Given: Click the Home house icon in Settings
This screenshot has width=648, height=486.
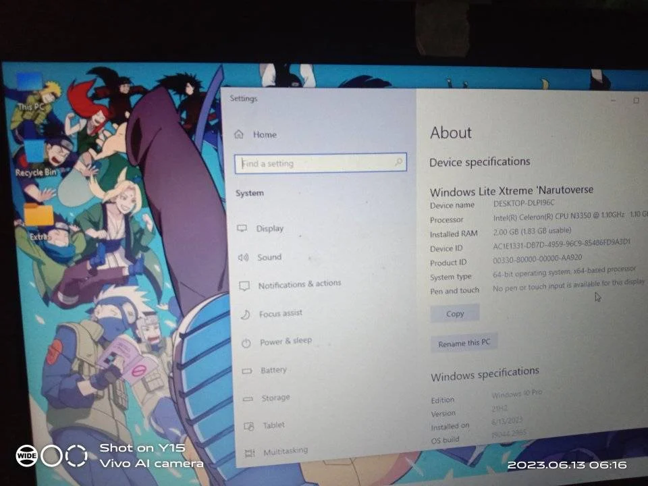Looking at the screenshot, I should [x=239, y=134].
